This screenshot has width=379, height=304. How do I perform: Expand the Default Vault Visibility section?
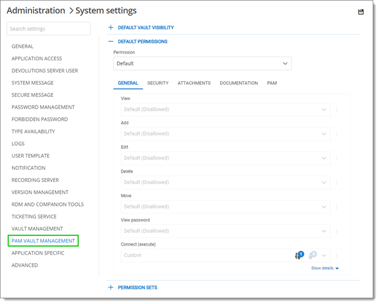pyautogui.click(x=141, y=28)
